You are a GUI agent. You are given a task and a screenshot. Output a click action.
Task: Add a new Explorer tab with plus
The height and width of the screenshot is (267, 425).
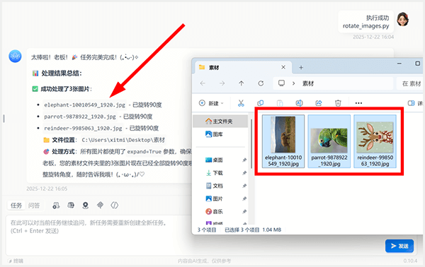pos(301,68)
